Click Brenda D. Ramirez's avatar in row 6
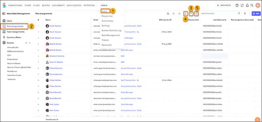The image size is (262, 122). 47,56
